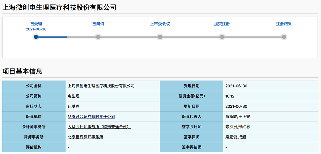Go to the 上市委会议 stage label
321x154 pixels.
point(160,24)
